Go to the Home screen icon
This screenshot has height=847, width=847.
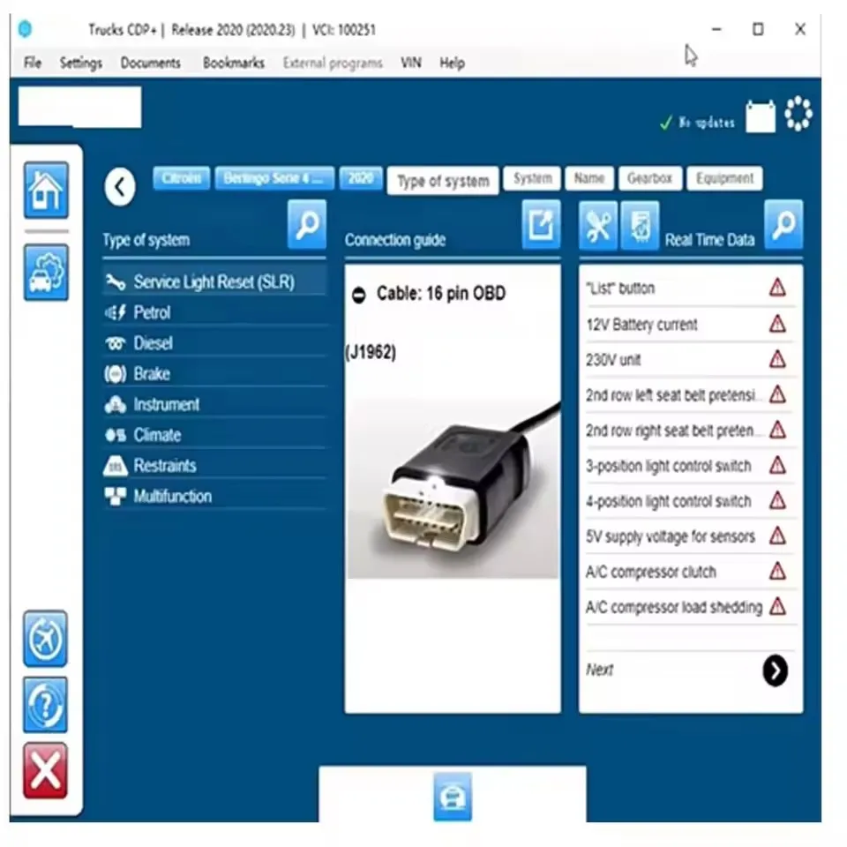[x=46, y=190]
